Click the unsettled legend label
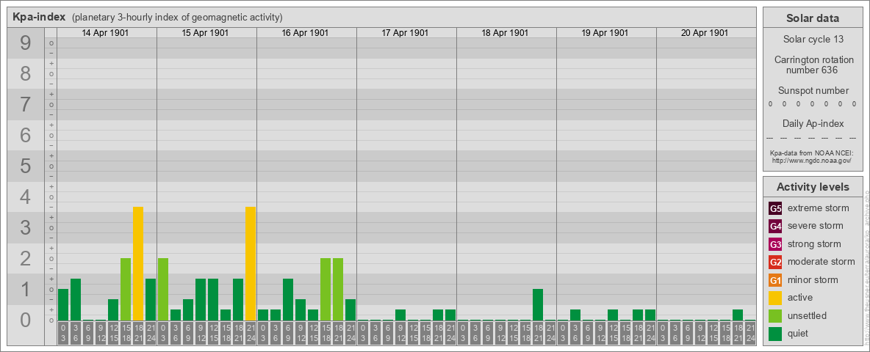 pyautogui.click(x=807, y=315)
